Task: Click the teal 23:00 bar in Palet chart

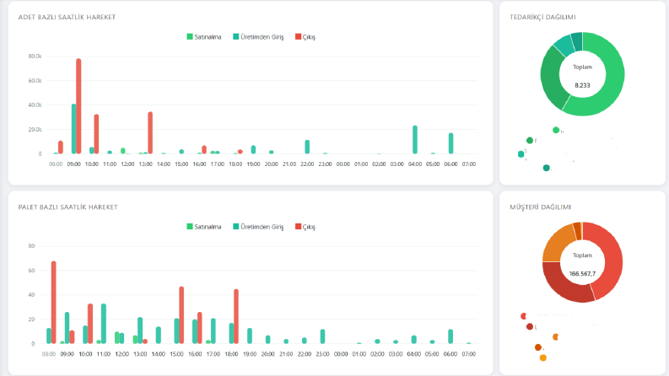Action: point(322,336)
